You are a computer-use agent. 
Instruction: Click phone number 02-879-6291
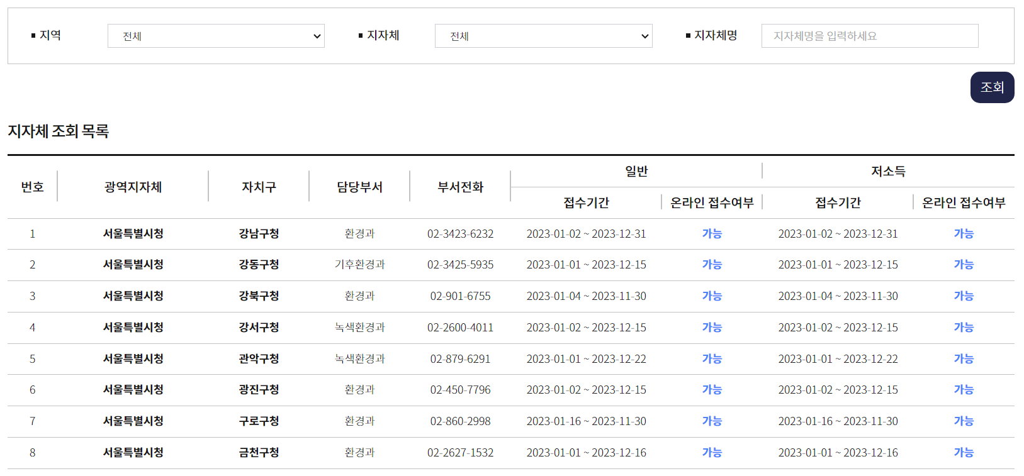pos(460,359)
